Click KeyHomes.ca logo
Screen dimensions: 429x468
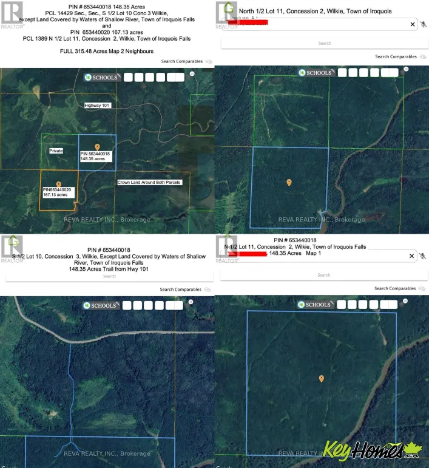coord(373,450)
